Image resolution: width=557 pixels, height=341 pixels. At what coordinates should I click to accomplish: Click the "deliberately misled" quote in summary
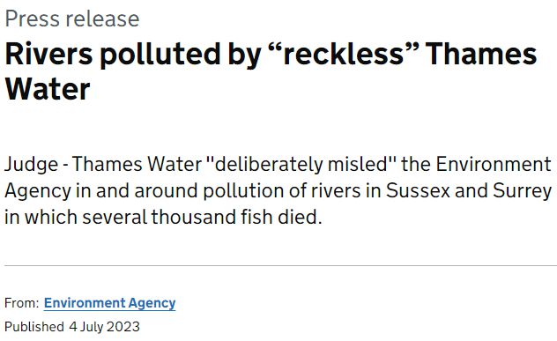301,165
